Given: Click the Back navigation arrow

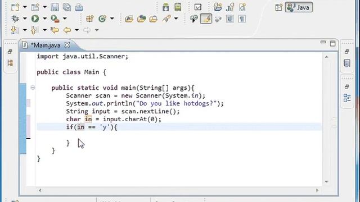Looking at the screenshot, I should tap(67, 30).
